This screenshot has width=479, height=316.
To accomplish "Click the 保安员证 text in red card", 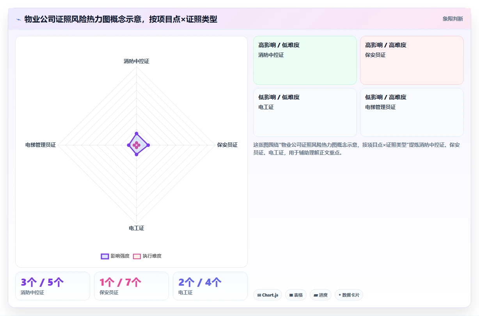I will 375,55.
